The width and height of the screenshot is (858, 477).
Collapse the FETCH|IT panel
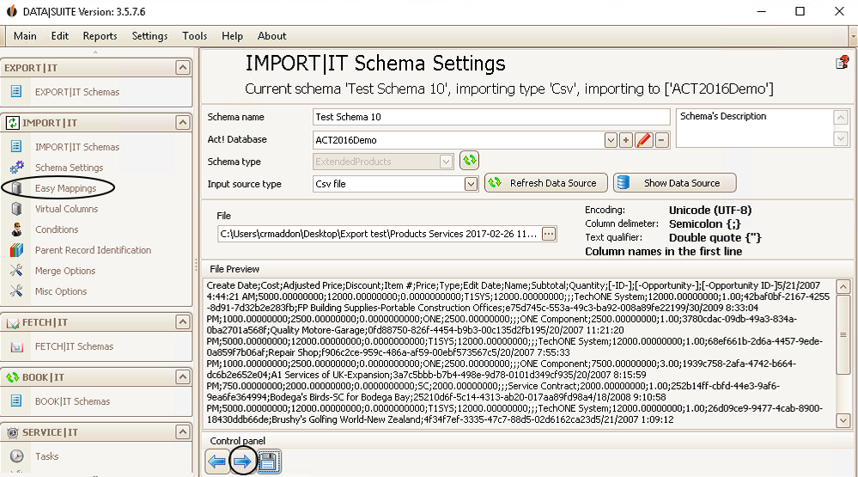183,321
